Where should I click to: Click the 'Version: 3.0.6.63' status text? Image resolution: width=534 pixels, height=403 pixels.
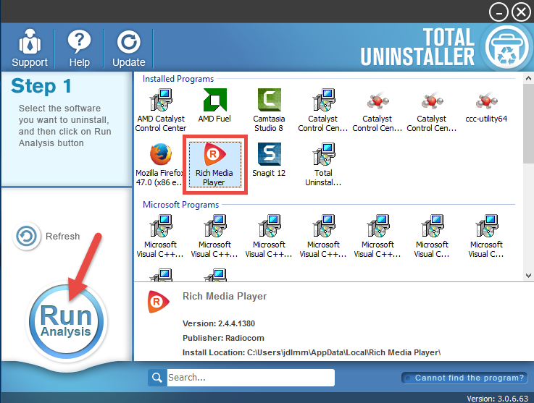tap(498, 399)
